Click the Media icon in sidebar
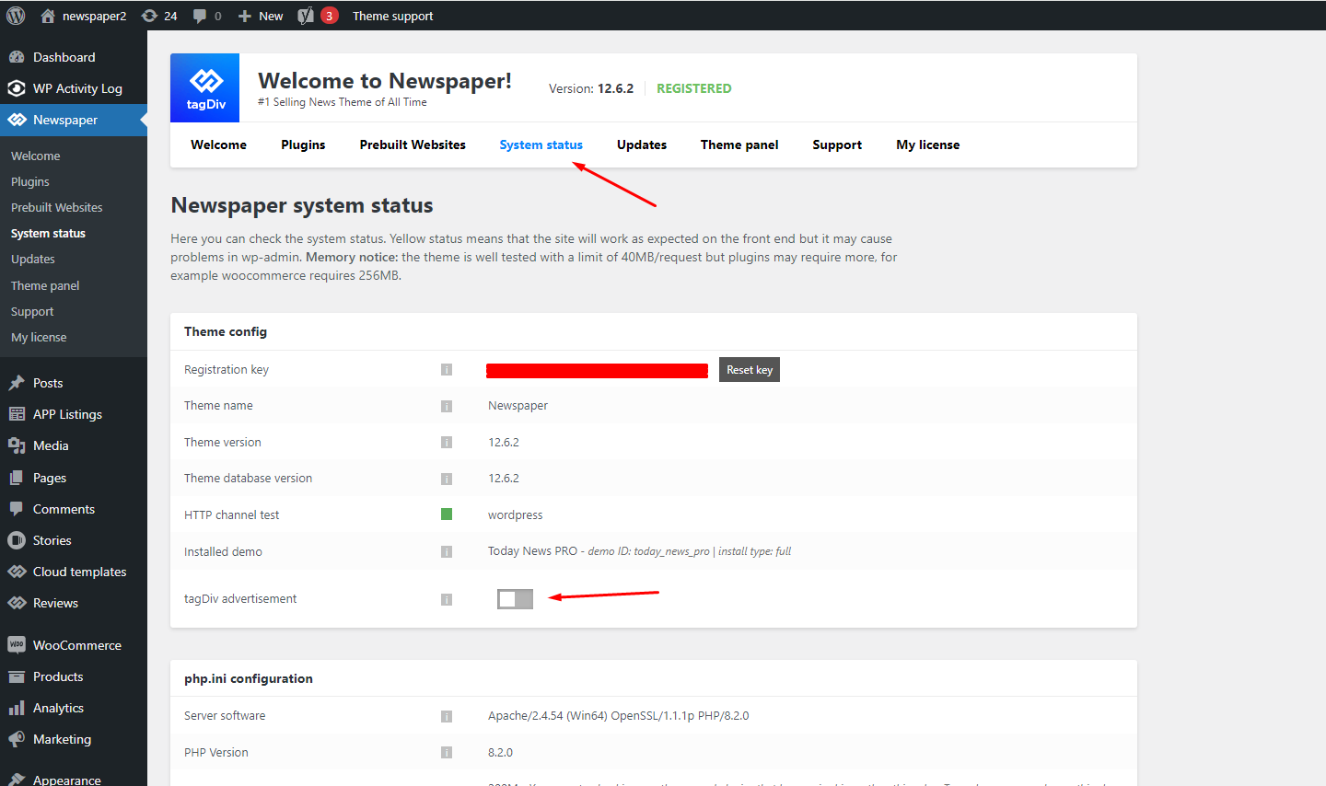This screenshot has width=1326, height=786. [17, 445]
